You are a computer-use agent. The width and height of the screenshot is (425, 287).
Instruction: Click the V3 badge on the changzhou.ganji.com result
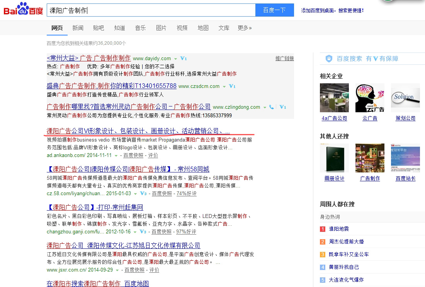click(143, 231)
